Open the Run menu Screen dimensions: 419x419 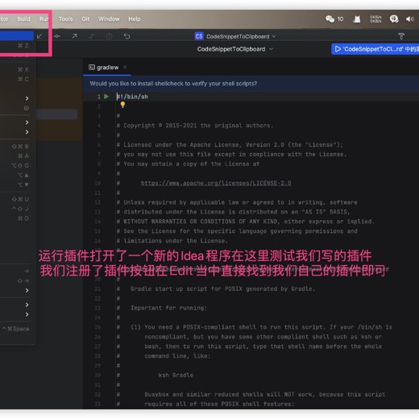44,19
